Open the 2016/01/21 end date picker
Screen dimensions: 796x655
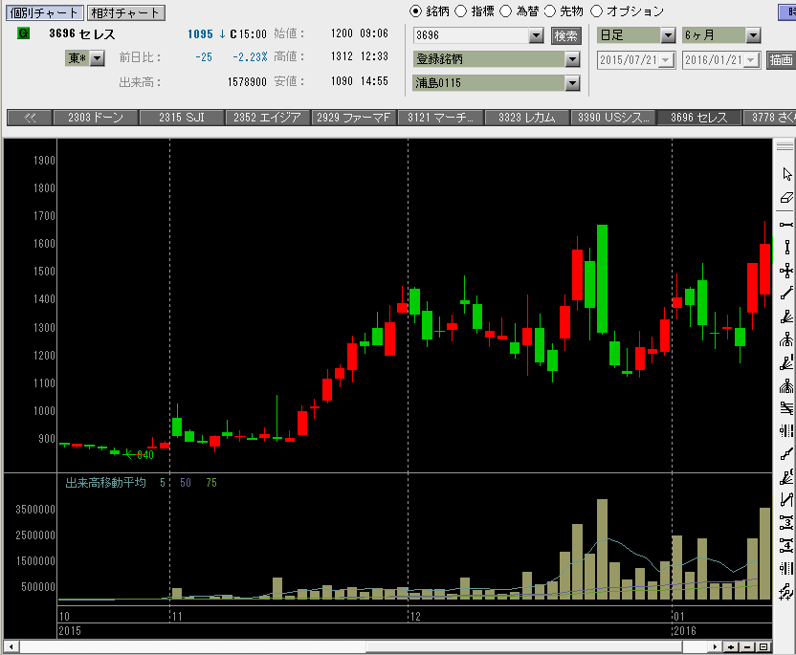[x=751, y=60]
